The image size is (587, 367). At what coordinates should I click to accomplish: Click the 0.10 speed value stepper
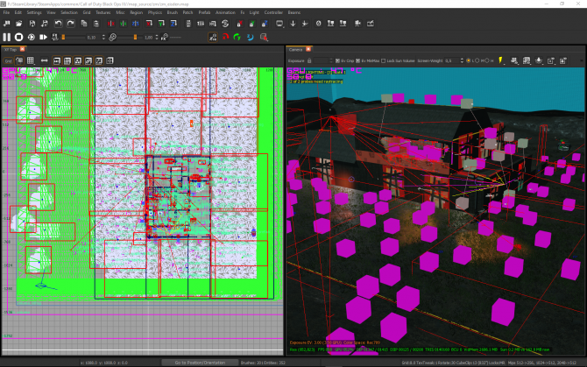tap(103, 37)
